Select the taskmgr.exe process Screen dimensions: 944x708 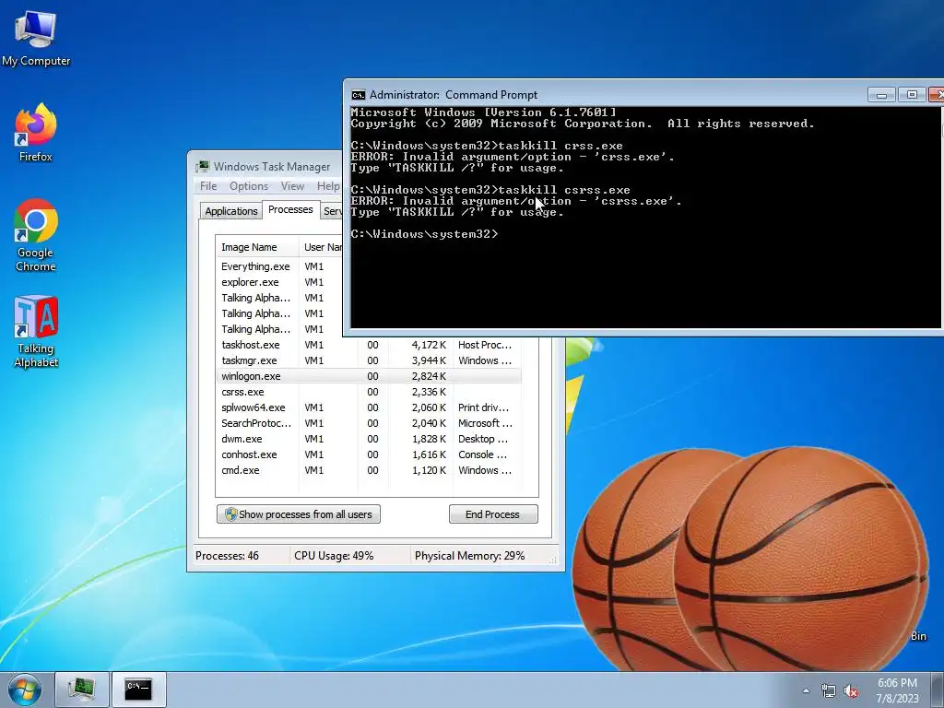(x=369, y=360)
